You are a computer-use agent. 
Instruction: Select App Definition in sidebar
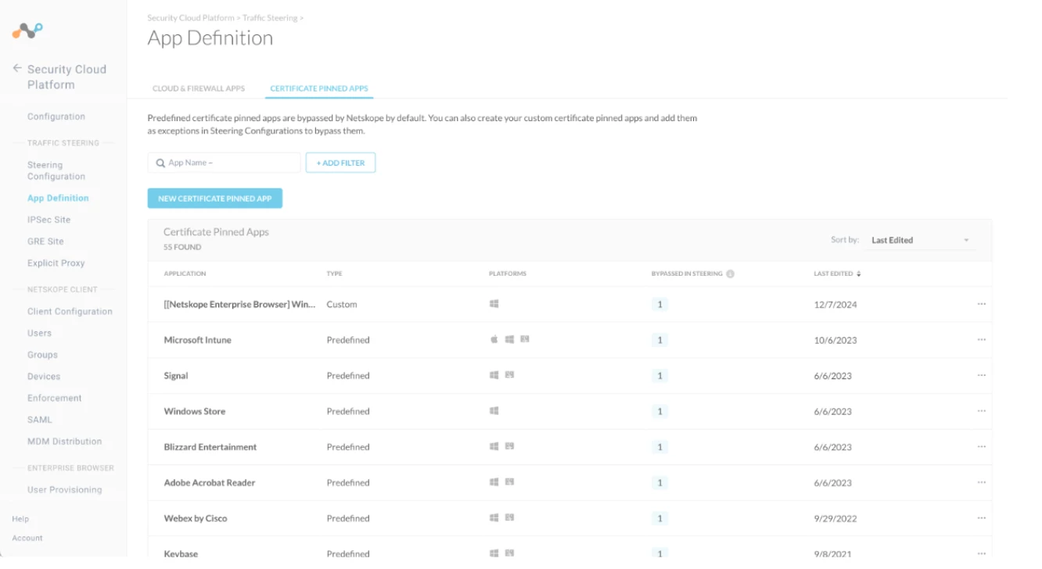[x=58, y=198]
